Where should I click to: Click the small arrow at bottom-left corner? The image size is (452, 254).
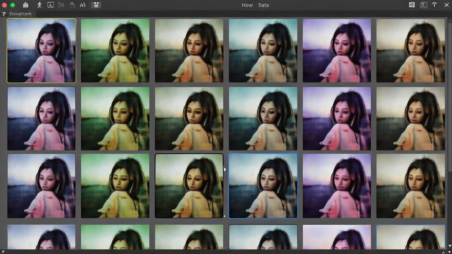(x=3, y=252)
